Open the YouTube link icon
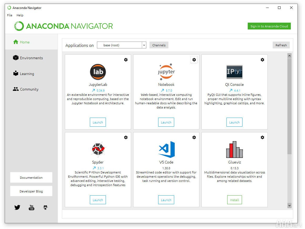Screen dimensions: 305x229 pos(32,207)
